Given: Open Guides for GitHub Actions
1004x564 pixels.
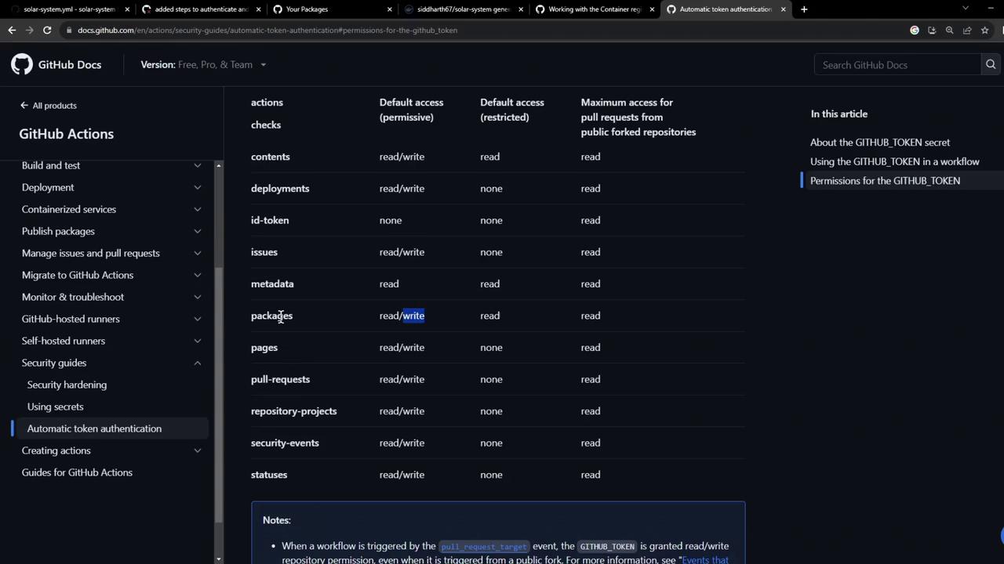Looking at the screenshot, I should point(77,472).
